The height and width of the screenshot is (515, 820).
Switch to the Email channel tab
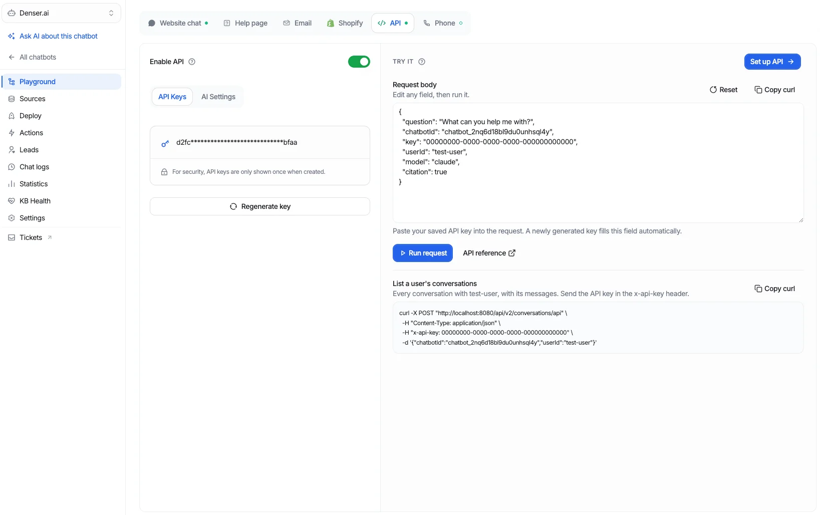click(298, 23)
